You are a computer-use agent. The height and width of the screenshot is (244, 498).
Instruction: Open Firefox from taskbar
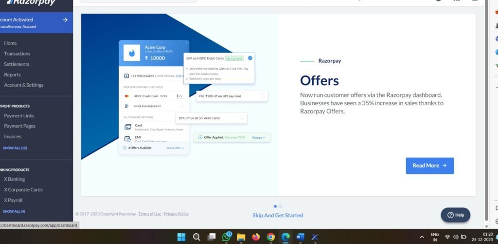(256, 237)
